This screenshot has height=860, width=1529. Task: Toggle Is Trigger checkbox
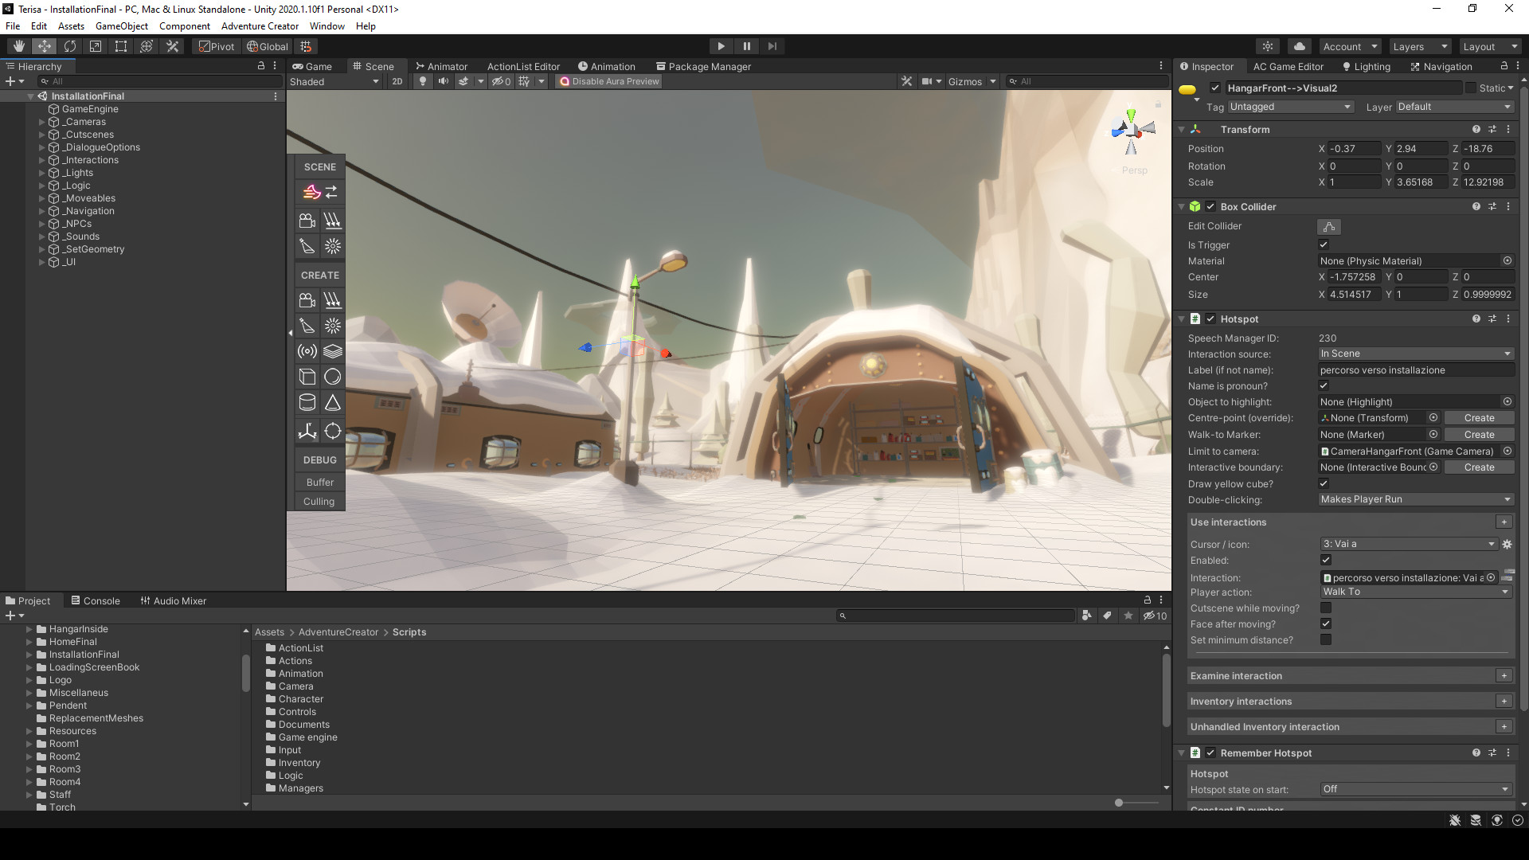point(1324,245)
